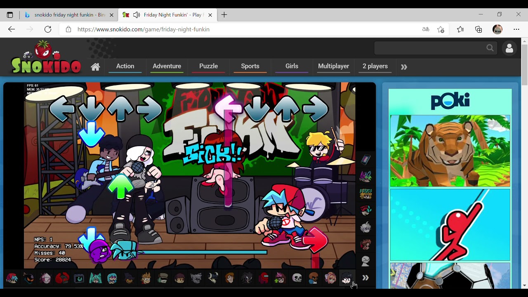Pick the pink-hat girl with green arrow icon
Viewport: 528px width, 297px height.
click(280, 278)
